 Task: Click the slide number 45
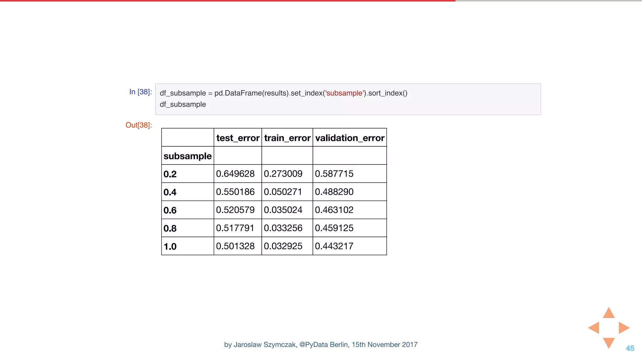(x=630, y=348)
